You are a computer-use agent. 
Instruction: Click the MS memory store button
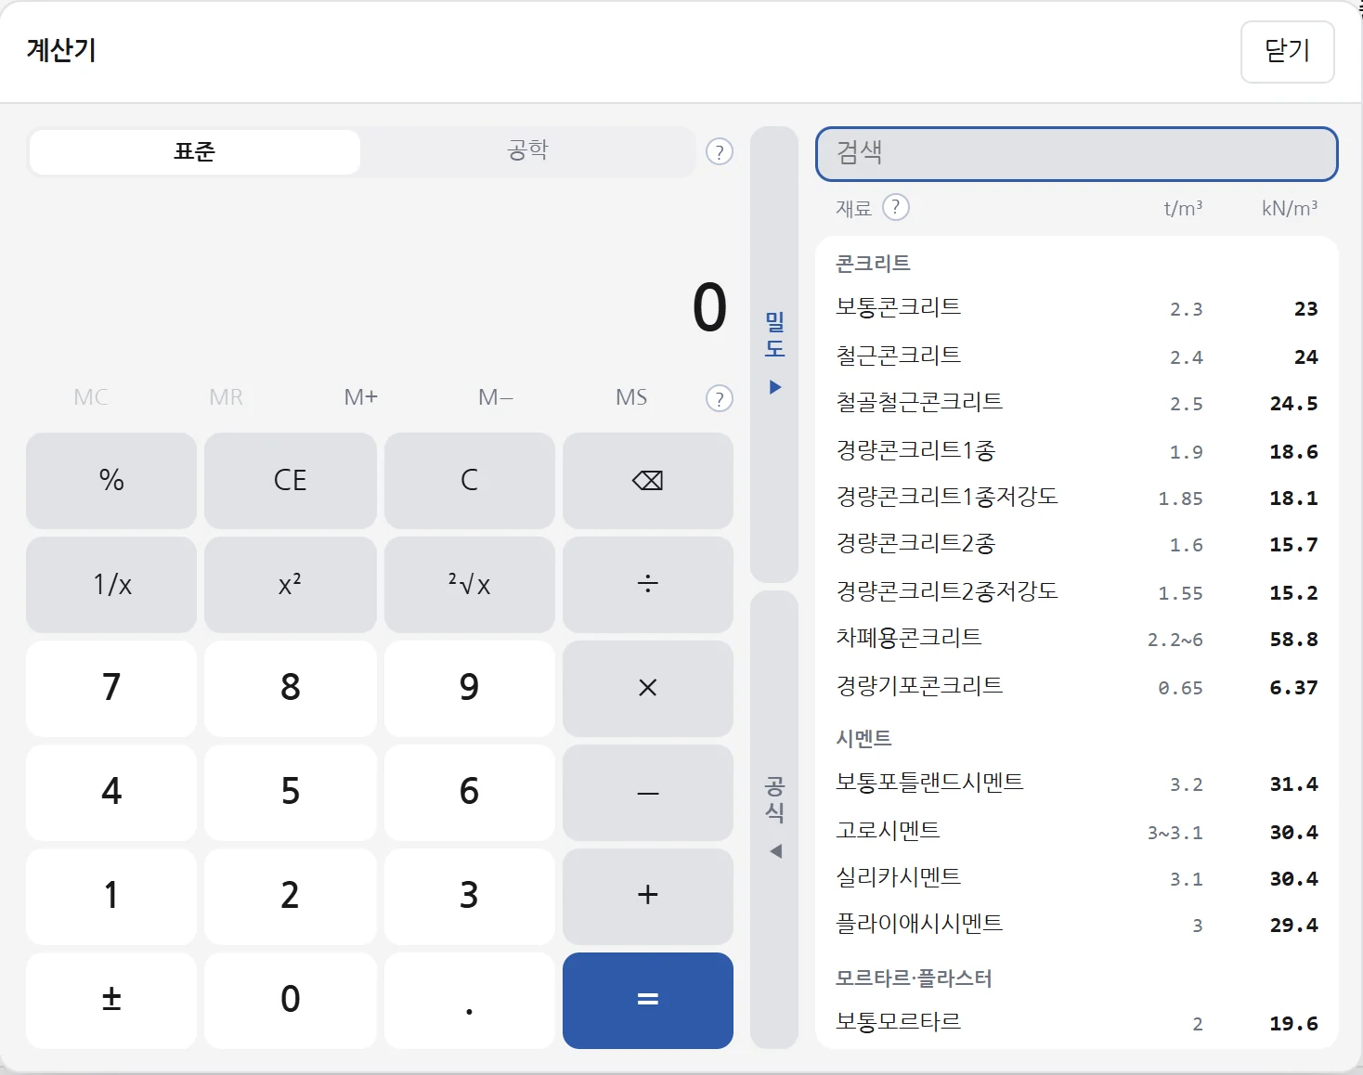tap(631, 397)
